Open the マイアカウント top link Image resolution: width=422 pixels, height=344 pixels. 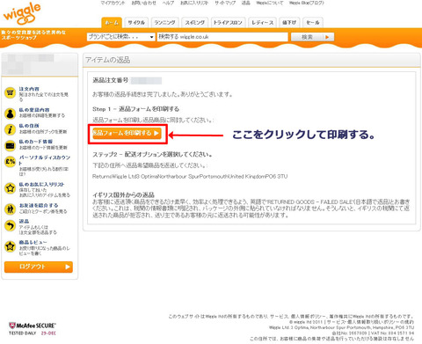point(113,3)
